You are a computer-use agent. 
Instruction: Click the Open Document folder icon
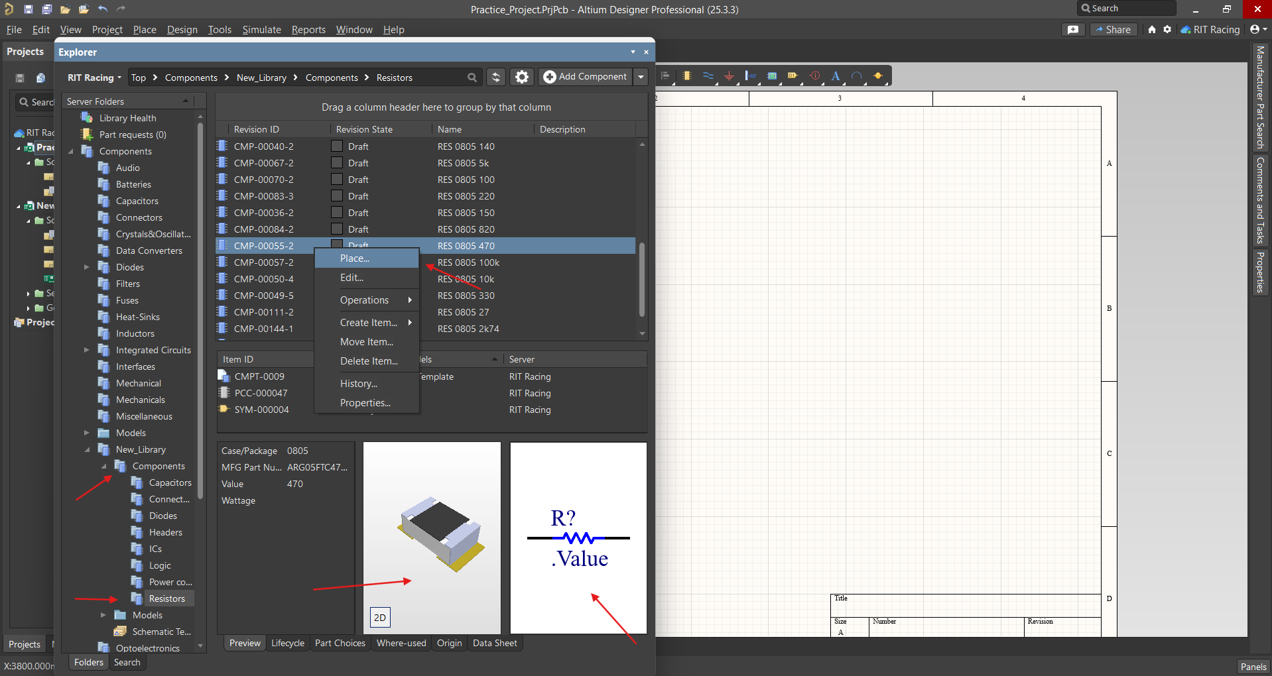coord(65,9)
